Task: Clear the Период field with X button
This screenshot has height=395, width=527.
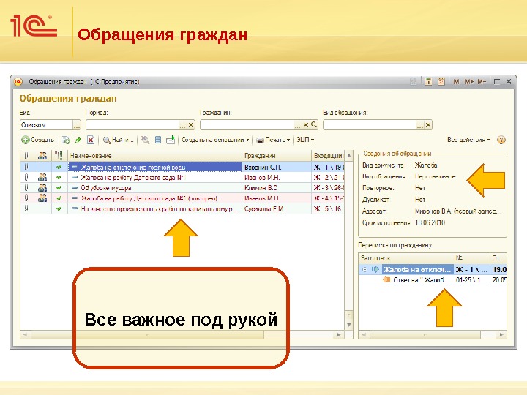Action: click(x=191, y=125)
